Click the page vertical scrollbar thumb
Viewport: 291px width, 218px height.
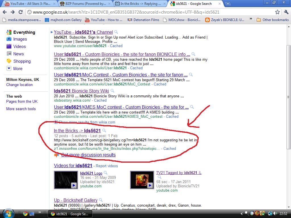point(288,97)
